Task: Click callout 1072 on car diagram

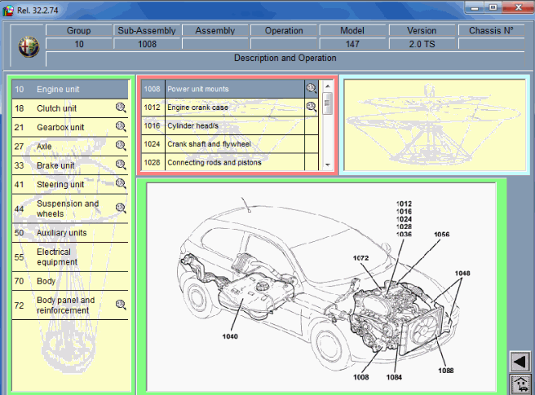Action: click(360, 258)
